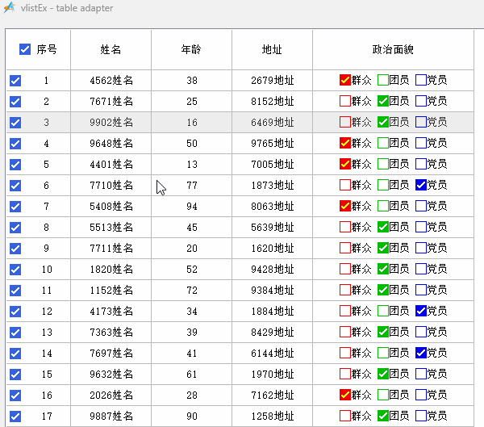Check 群众 in row 2
Image resolution: width=484 pixels, height=427 pixels.
[x=344, y=101]
